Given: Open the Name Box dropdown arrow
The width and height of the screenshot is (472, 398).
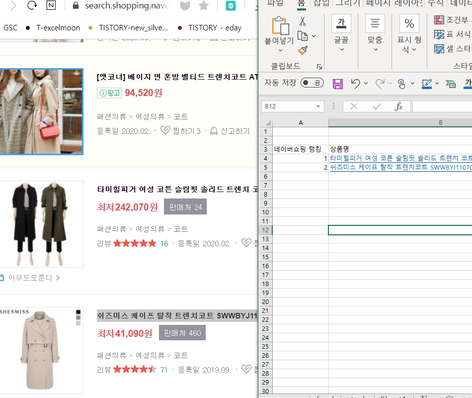Looking at the screenshot, I should coord(318,106).
